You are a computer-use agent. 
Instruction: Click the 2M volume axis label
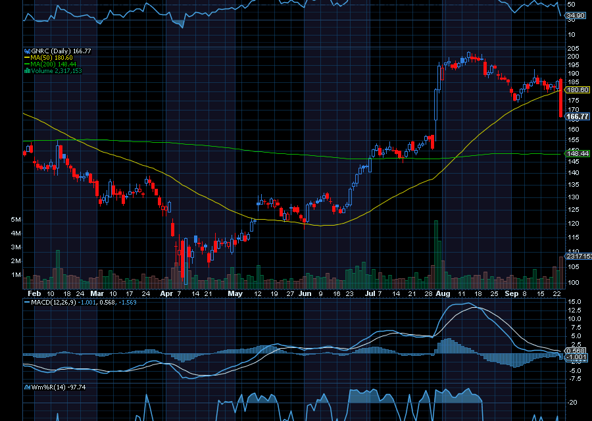(16, 261)
